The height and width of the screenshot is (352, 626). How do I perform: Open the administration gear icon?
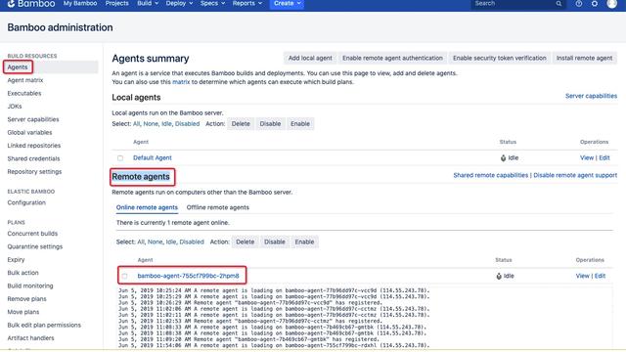tap(595, 4)
